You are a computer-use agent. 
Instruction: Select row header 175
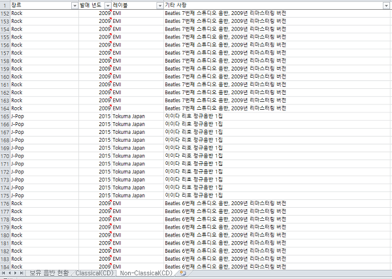5,196
